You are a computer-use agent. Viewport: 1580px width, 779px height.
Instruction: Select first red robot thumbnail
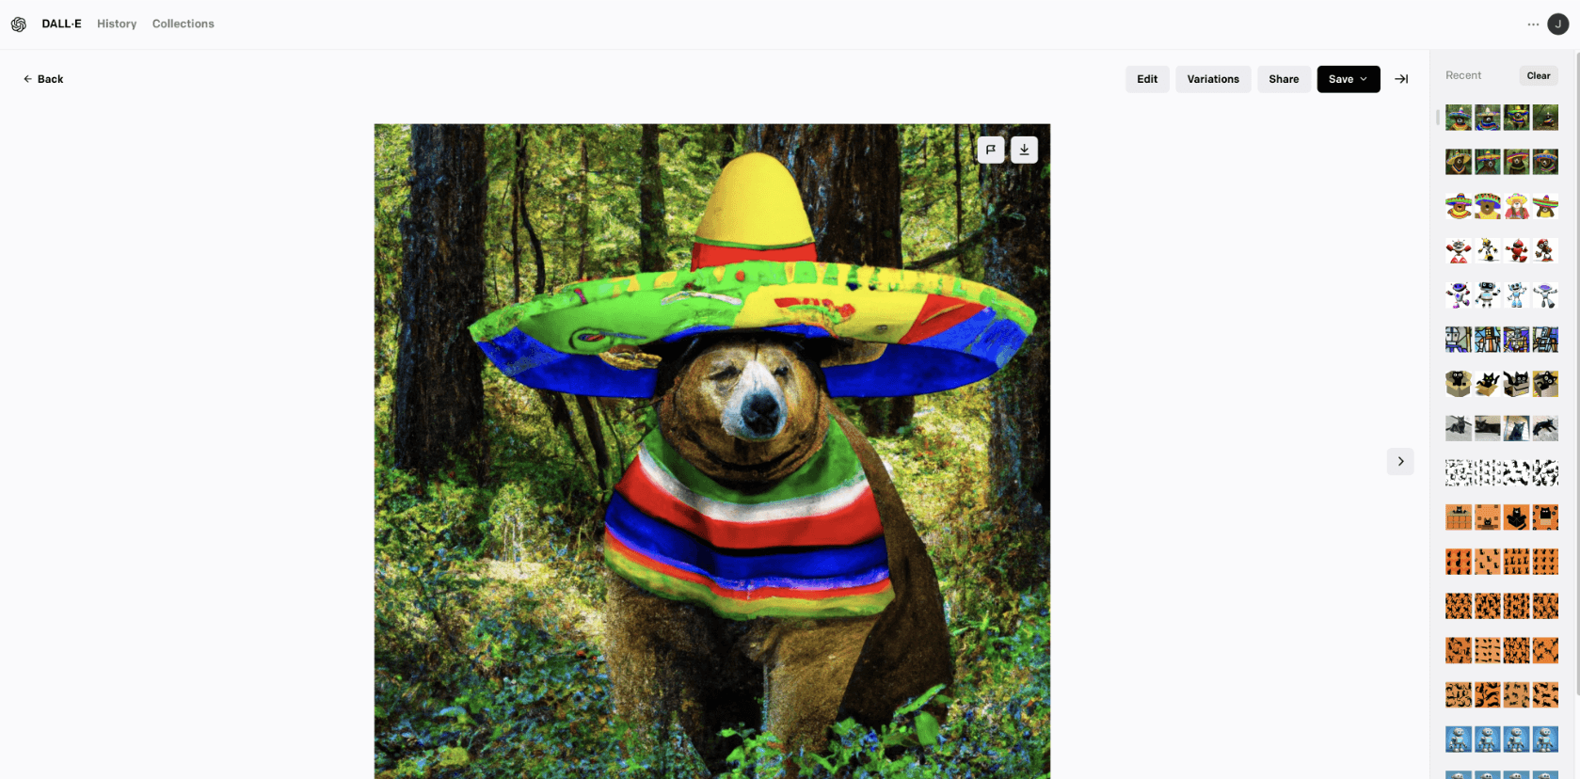[1459, 250]
